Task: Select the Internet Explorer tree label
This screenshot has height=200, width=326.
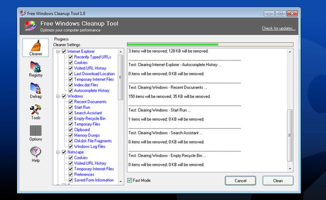Action: pos(81,52)
